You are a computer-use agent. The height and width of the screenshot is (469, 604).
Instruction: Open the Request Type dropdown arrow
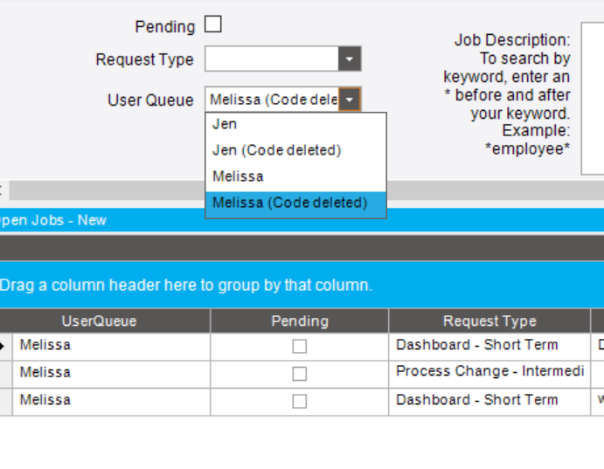(350, 59)
